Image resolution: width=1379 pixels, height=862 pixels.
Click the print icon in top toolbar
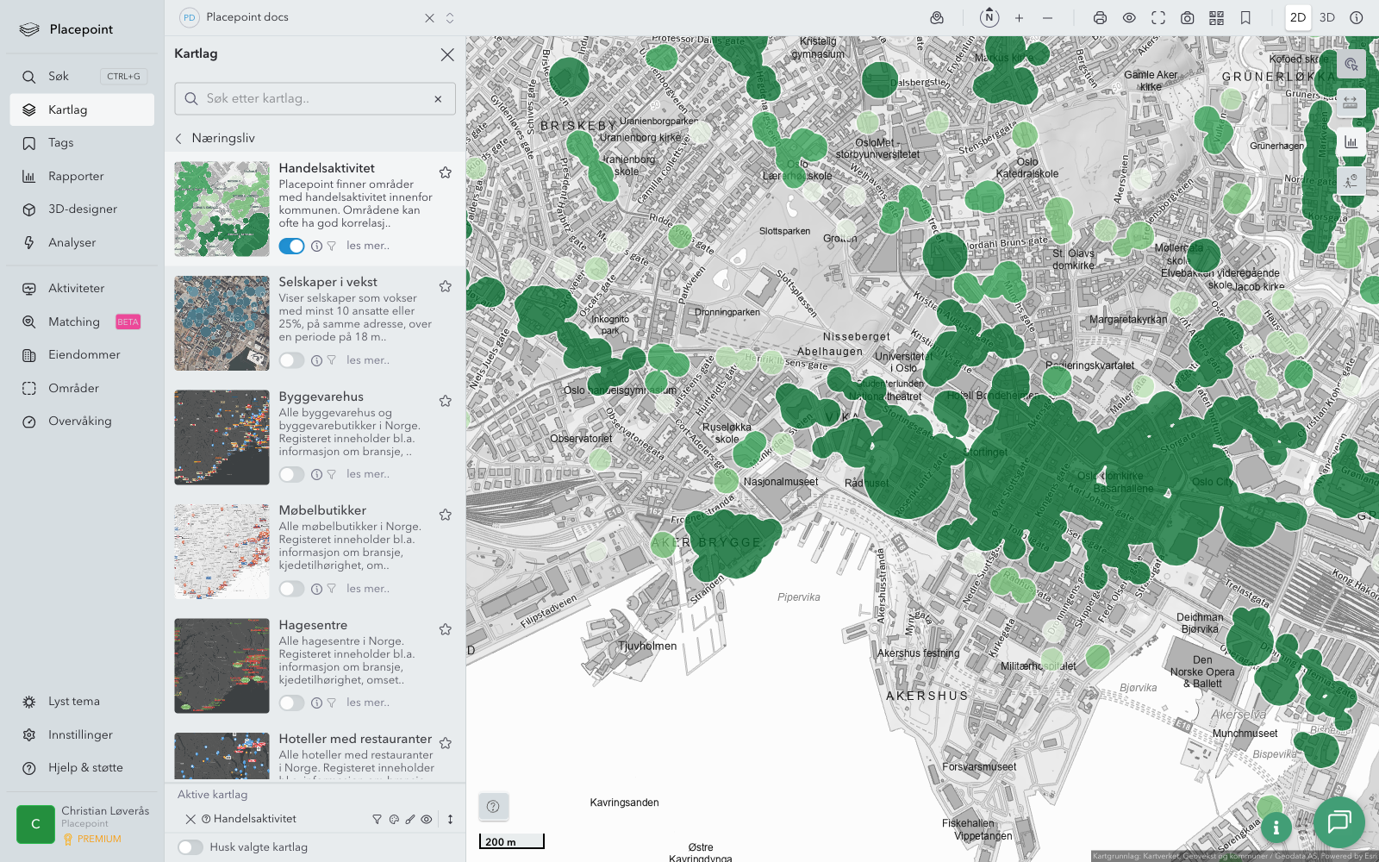pos(1100,17)
